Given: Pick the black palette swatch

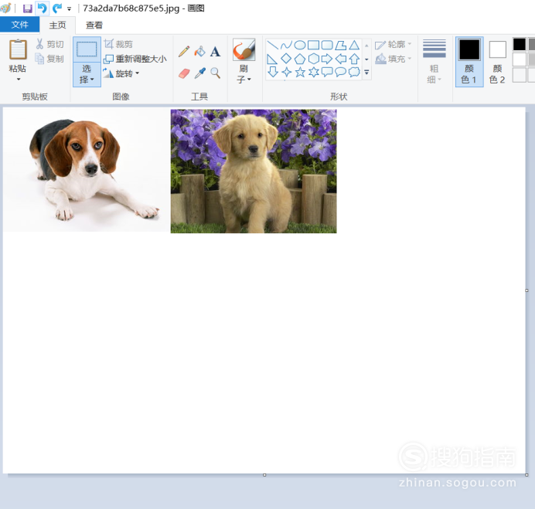Looking at the screenshot, I should (x=520, y=44).
